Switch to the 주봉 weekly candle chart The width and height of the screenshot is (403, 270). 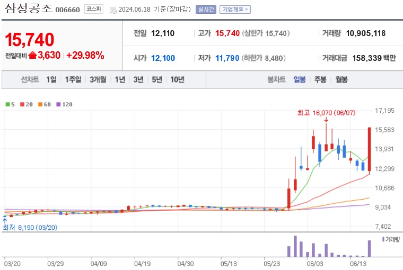[x=320, y=79]
